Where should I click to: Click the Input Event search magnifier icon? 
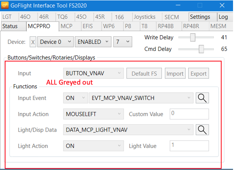[202, 98]
